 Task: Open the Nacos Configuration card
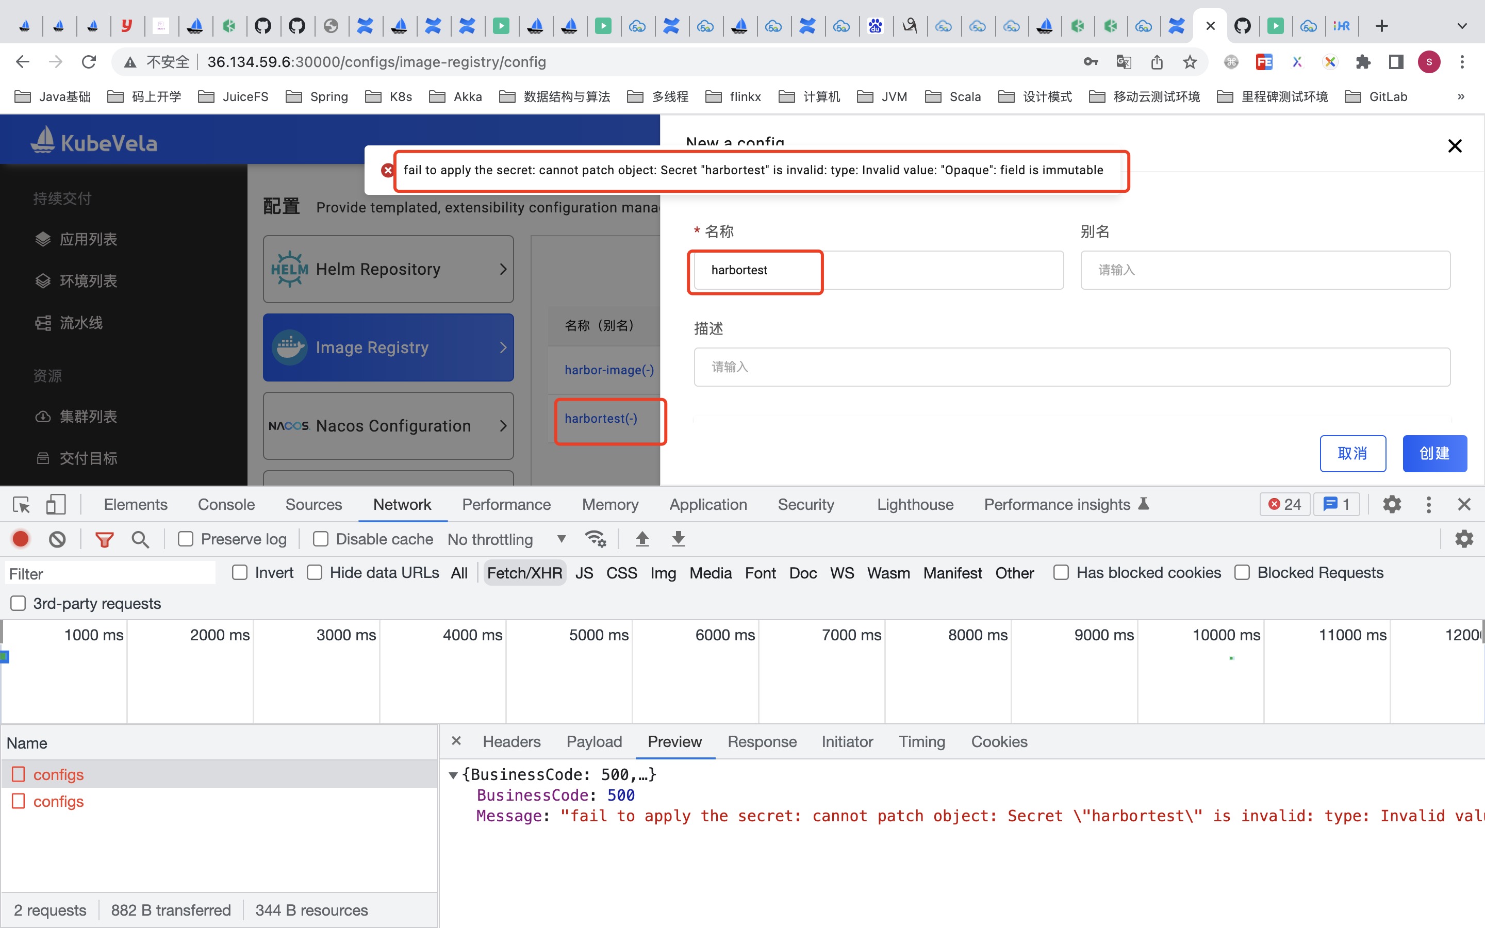click(x=387, y=425)
